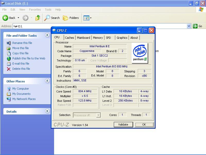Viewport: 206px width, 155px height.
Task: Click the Core Speed value 804.4 MHz
Action: [x=85, y=91]
